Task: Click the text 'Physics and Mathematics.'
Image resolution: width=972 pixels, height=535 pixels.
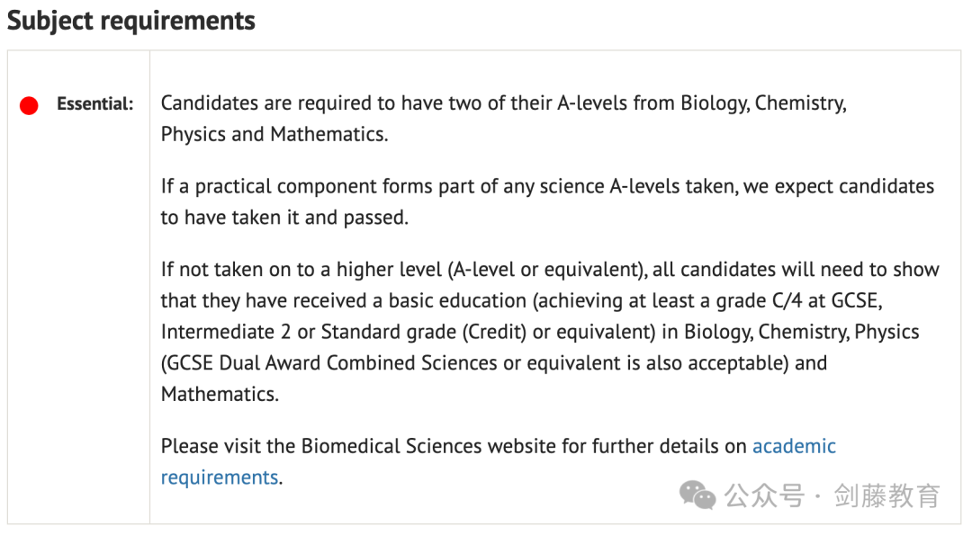Action: click(274, 134)
